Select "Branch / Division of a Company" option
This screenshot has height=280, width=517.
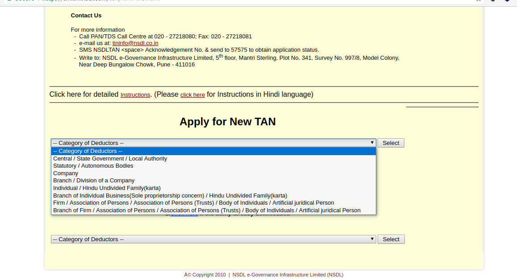(93, 180)
